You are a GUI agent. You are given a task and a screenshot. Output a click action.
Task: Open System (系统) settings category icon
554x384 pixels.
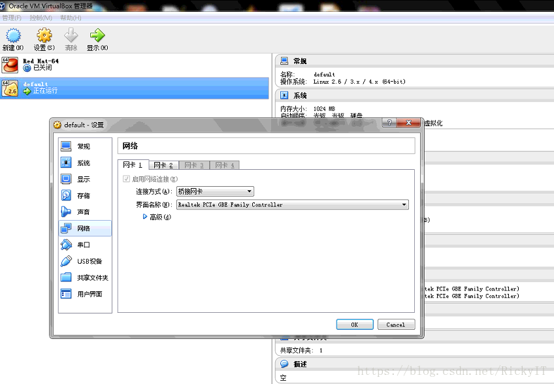pyautogui.click(x=66, y=162)
